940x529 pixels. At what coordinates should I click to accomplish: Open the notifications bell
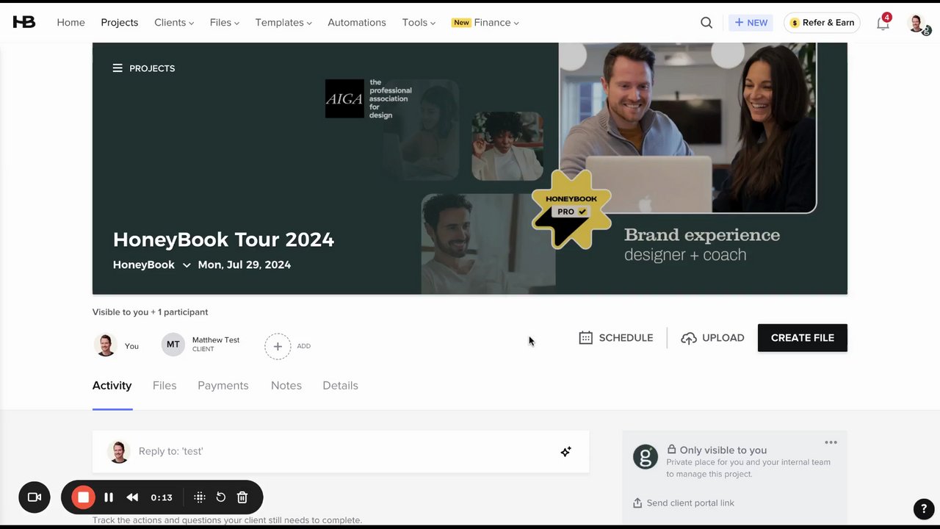(x=883, y=23)
